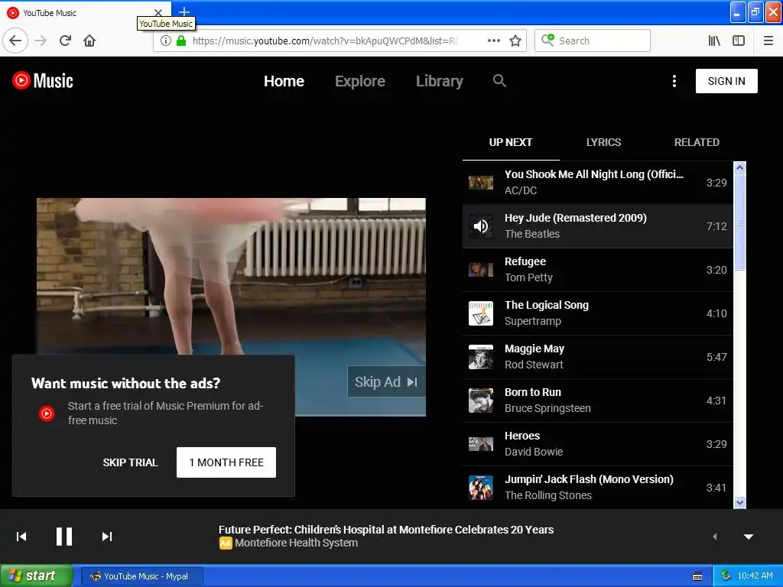The image size is (783, 587).
Task: Click the browser forward arrow
Action: 41,41
